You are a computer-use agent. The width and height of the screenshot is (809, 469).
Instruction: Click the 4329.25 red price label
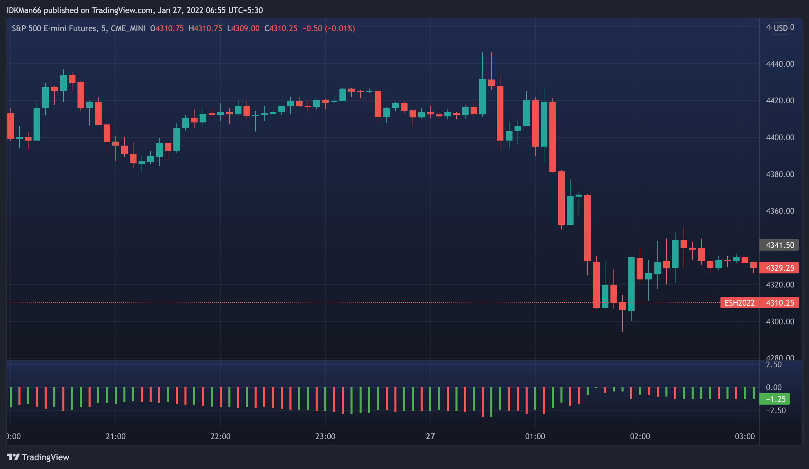779,268
